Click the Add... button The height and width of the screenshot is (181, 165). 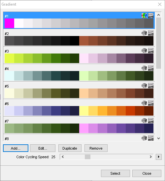pos(16,148)
